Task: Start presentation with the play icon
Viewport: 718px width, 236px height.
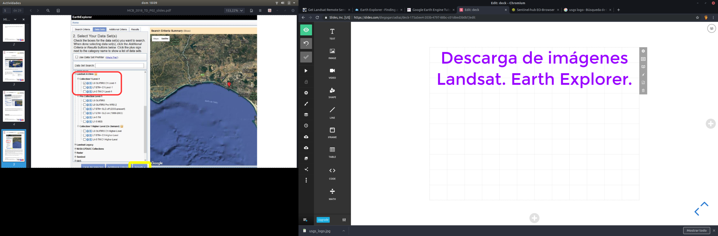Action: coord(306,71)
